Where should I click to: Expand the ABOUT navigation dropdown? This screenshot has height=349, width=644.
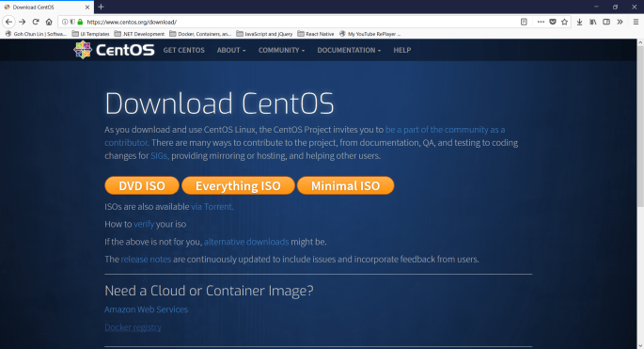pyautogui.click(x=231, y=50)
